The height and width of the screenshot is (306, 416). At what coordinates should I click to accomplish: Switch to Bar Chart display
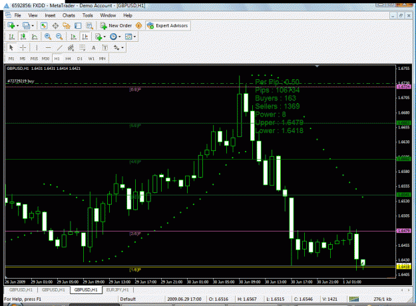point(11,37)
